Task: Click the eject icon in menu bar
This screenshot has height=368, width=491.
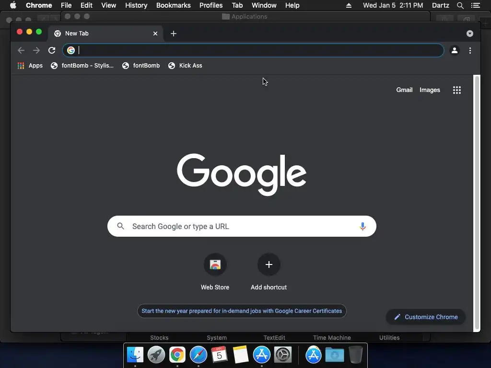Action: coord(349,5)
